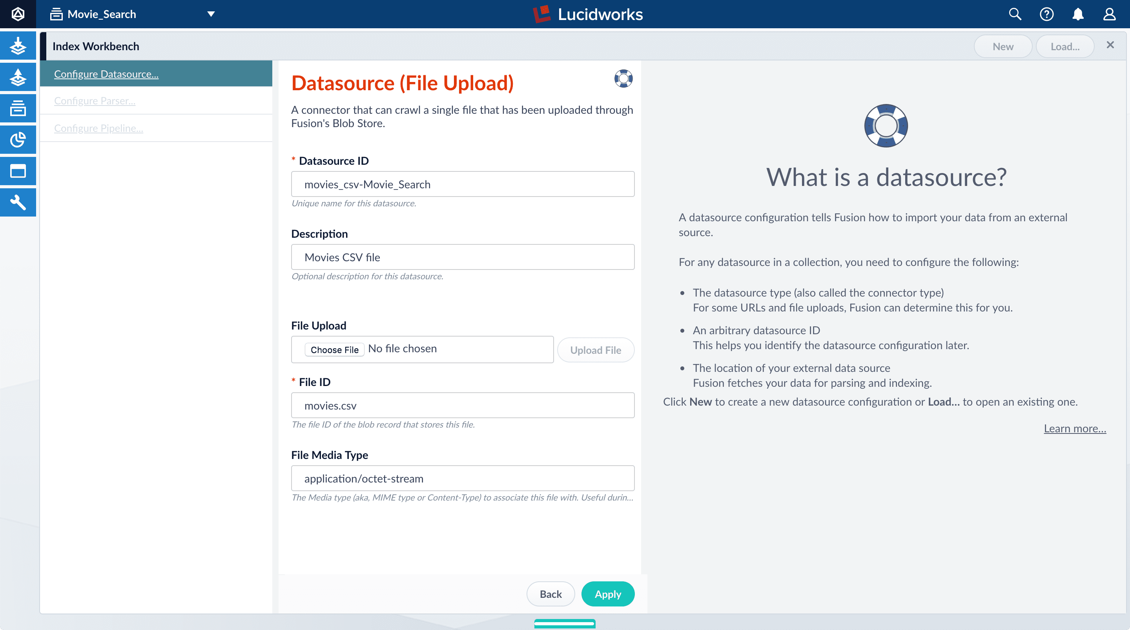The image size is (1130, 630).
Task: Open the help question mark icon
Action: (x=1046, y=14)
